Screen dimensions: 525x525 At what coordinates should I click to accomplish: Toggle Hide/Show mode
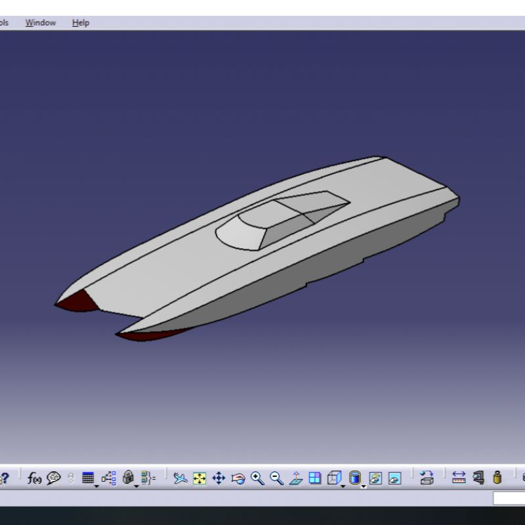pyautogui.click(x=374, y=478)
